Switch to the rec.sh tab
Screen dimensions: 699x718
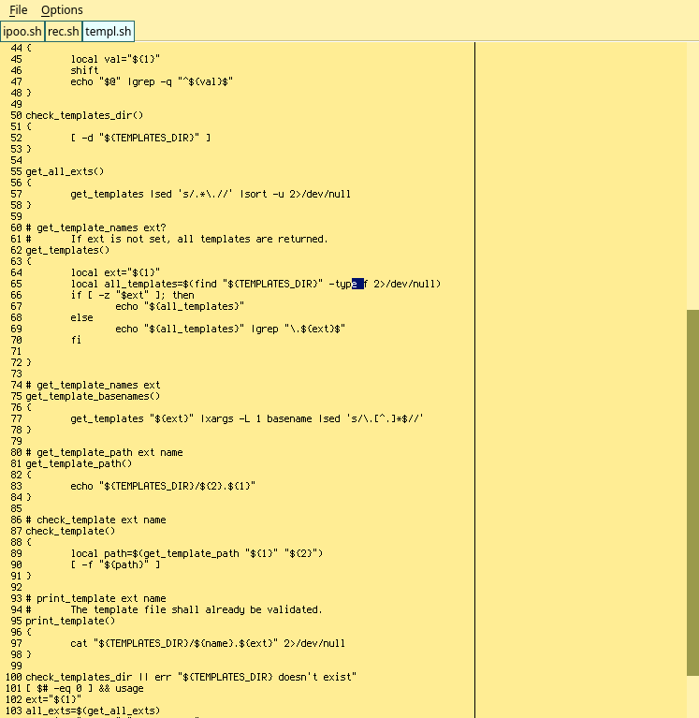64,32
